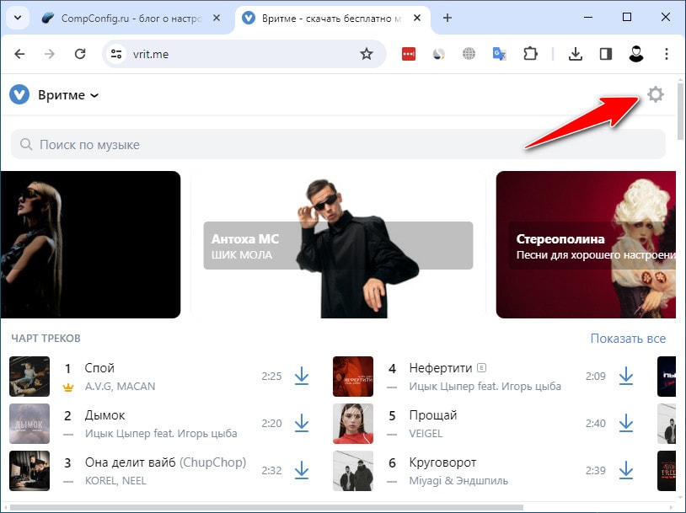Open the Антоха МС banner
Screen dimensions: 686x513
[x=337, y=244]
